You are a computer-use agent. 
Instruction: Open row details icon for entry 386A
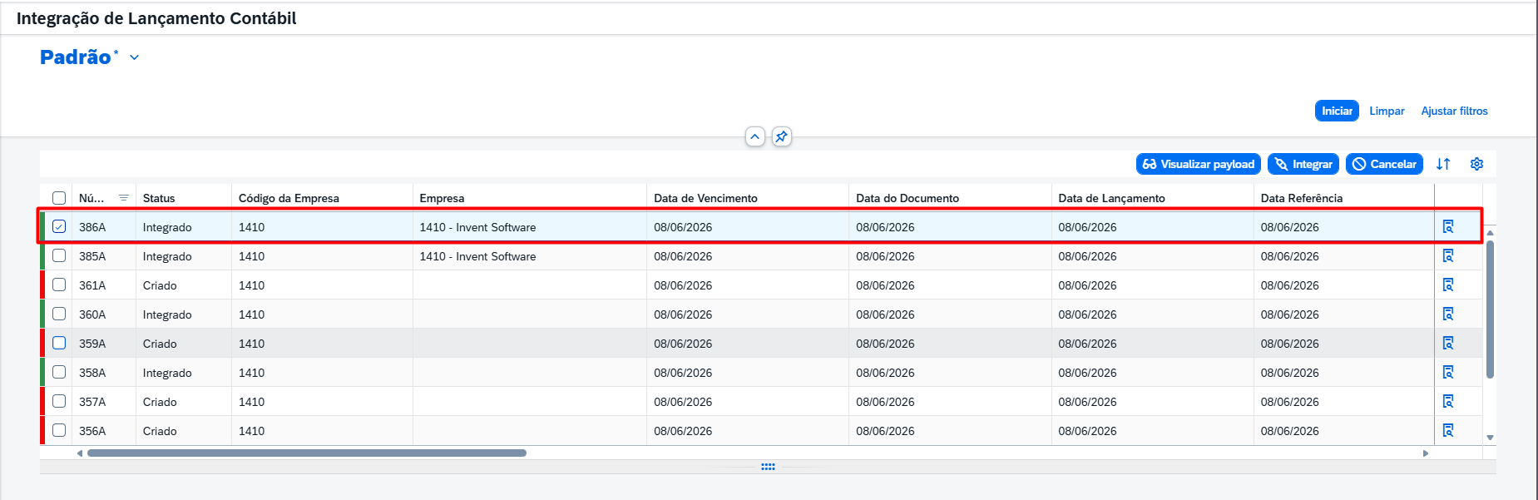tap(1448, 226)
